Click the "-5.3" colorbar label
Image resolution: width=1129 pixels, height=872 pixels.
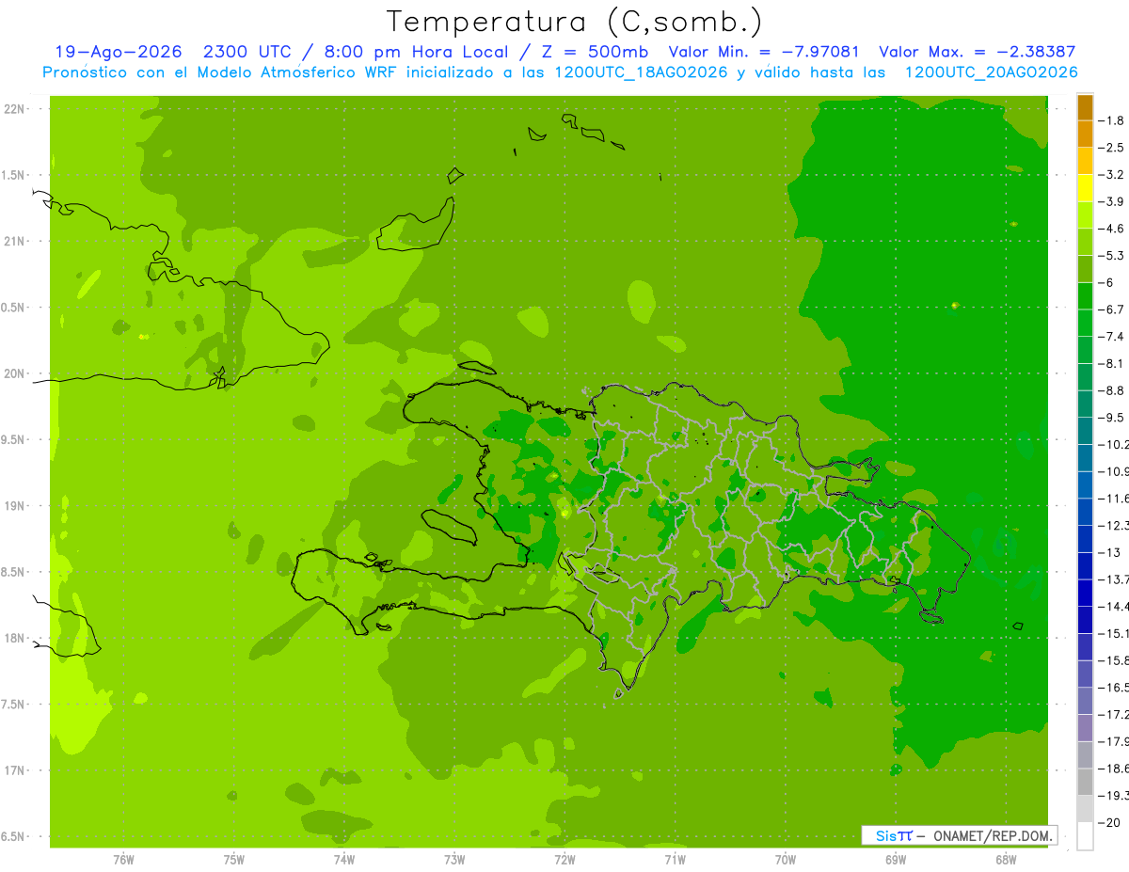(x=1112, y=255)
